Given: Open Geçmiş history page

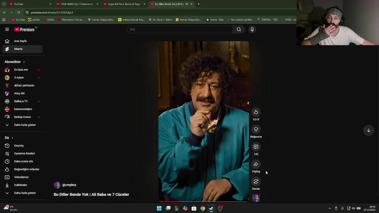Looking at the screenshot, I should pos(23,146).
